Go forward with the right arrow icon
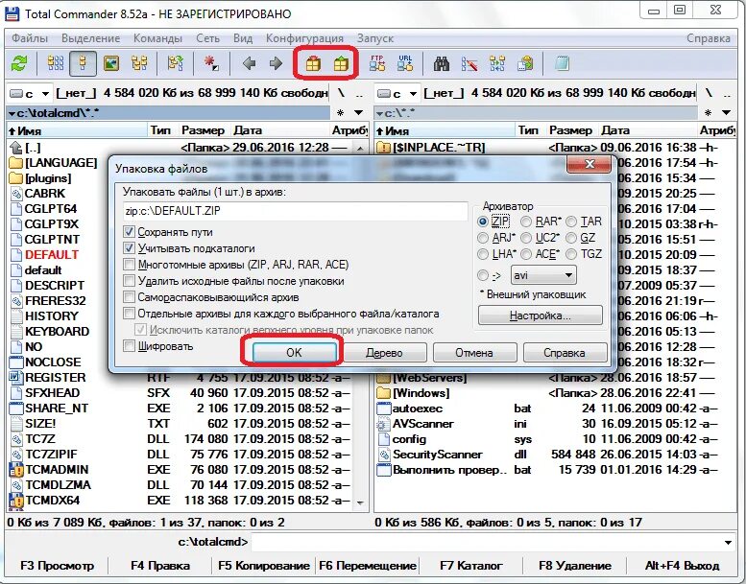 click(276, 63)
